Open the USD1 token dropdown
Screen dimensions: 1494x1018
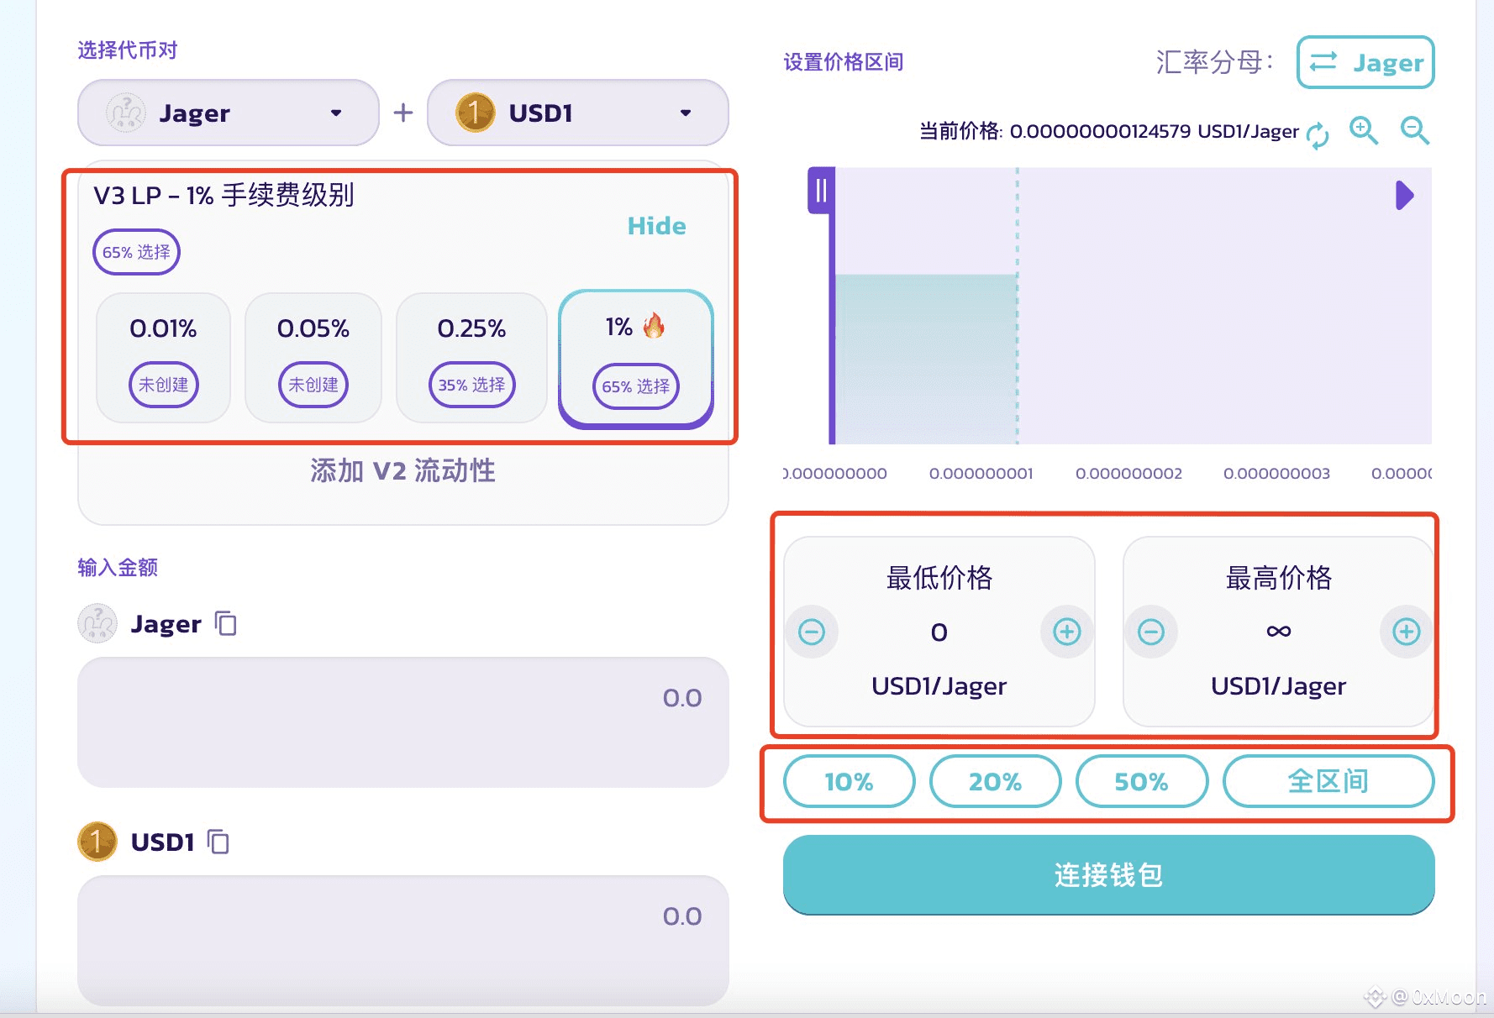click(577, 113)
